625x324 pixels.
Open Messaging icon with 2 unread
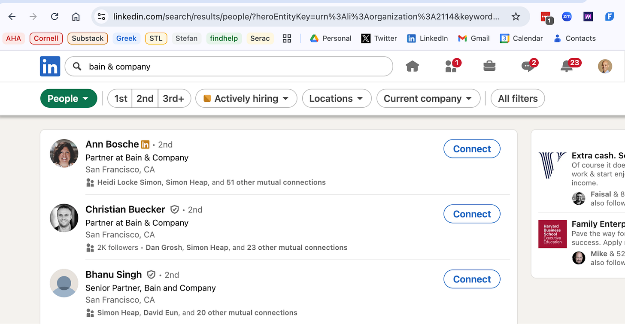point(529,66)
